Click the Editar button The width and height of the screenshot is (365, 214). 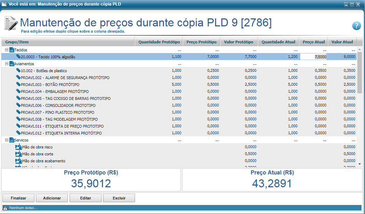pos(86,198)
